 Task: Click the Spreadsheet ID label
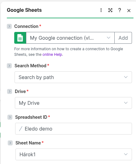[x=31, y=117]
